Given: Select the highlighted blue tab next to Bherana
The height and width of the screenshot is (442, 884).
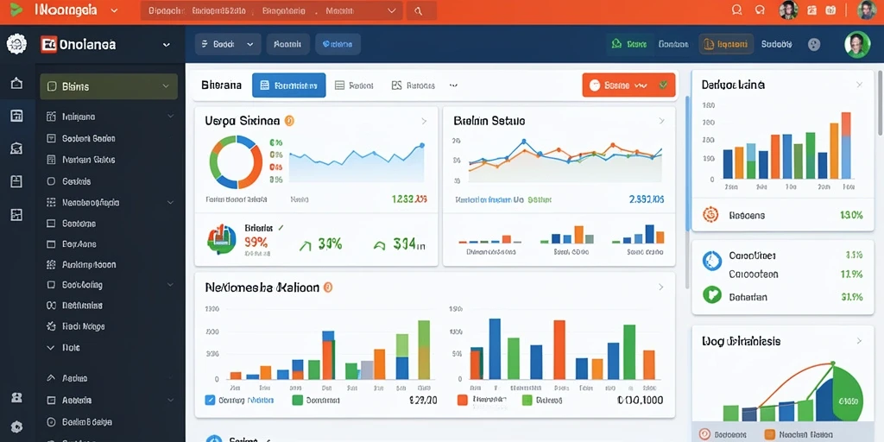Looking at the screenshot, I should 288,85.
